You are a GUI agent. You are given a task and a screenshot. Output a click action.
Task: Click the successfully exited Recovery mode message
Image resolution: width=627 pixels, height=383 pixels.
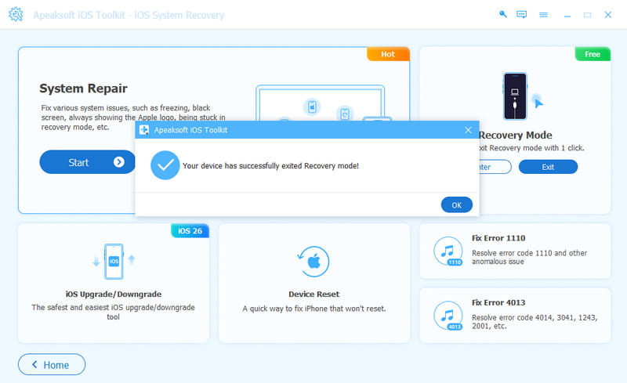pyautogui.click(x=270, y=165)
